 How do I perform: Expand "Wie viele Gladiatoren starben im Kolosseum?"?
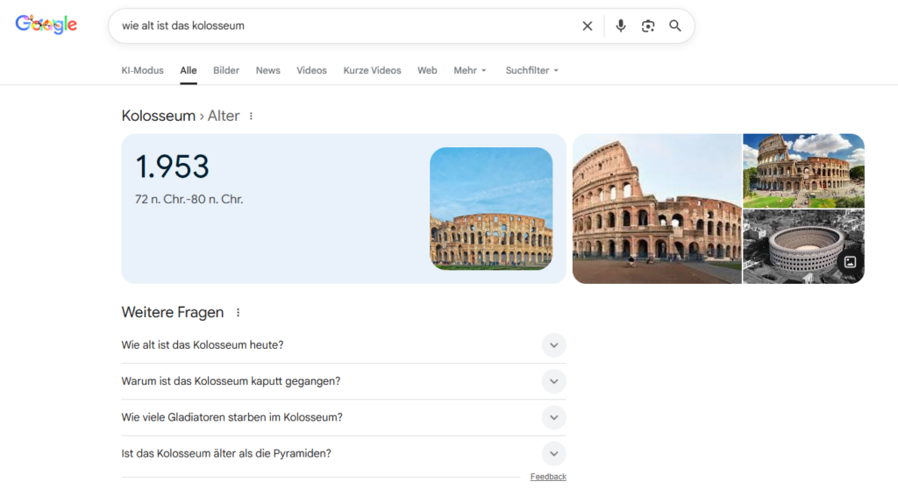(553, 417)
